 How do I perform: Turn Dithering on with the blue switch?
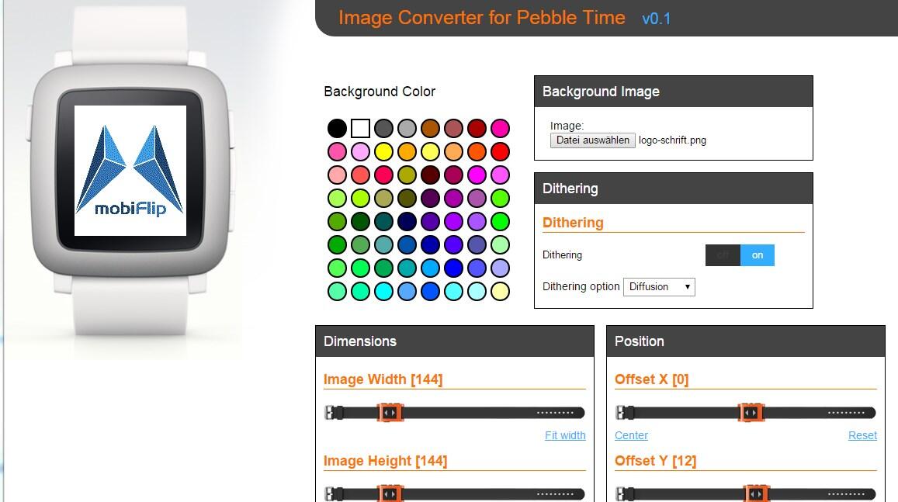[757, 255]
